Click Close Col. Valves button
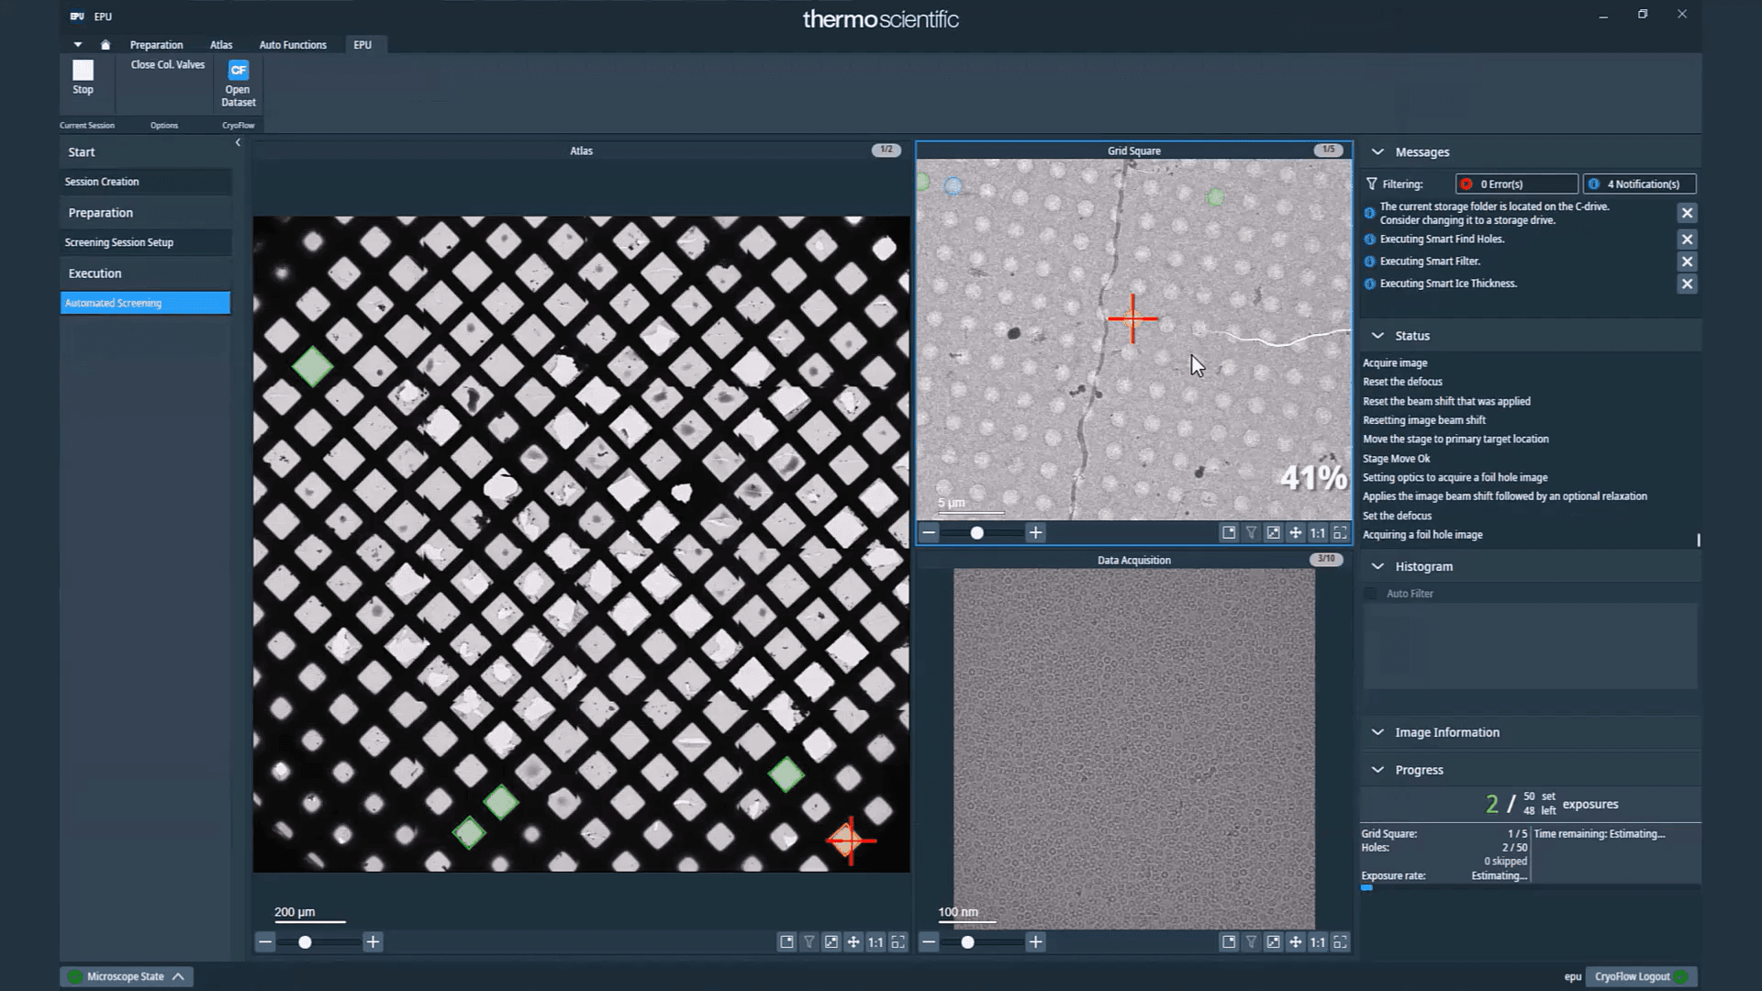The height and width of the screenshot is (991, 1762). pyautogui.click(x=167, y=65)
